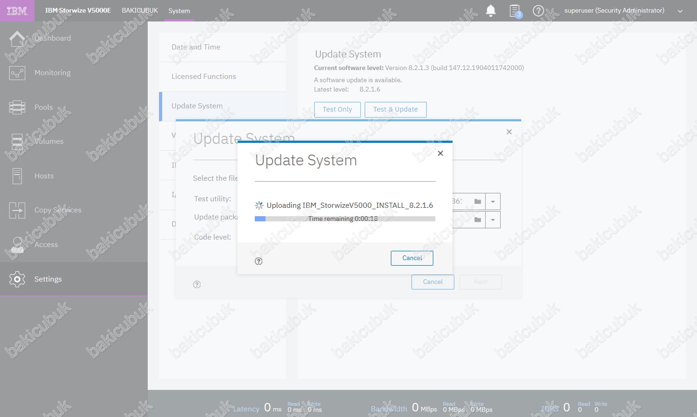Screen dimensions: 697x417
Task: Select Licensed Functions settings section
Action: pos(223,77)
